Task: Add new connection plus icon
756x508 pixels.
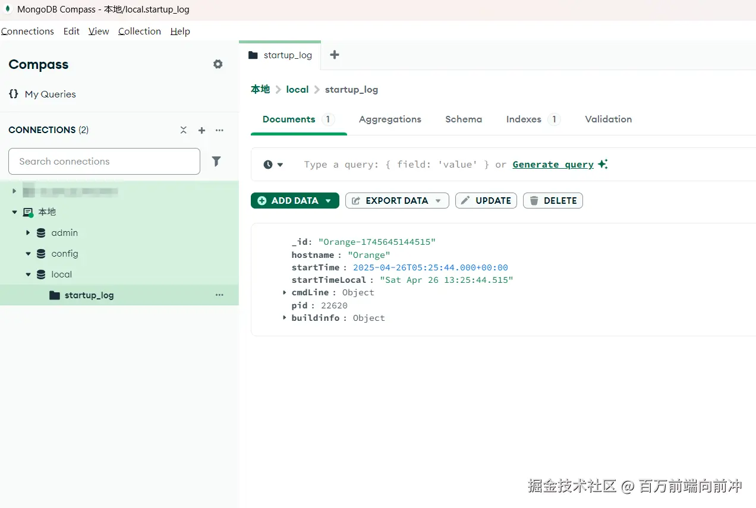Action: coord(201,130)
